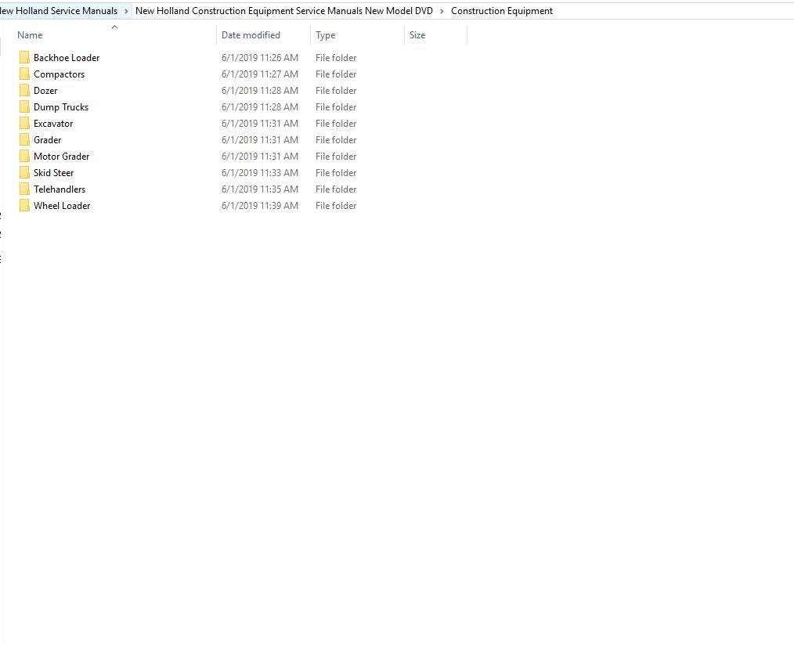Image resolution: width=794 pixels, height=645 pixels.
Task: Sort by the Size column header
Action: pos(417,35)
